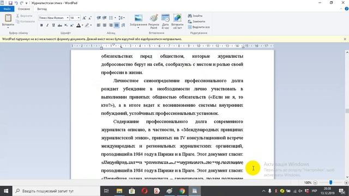Click the large Вставити paste clipboard icon
The height and width of the screenshot is (196, 349).
[8, 18]
